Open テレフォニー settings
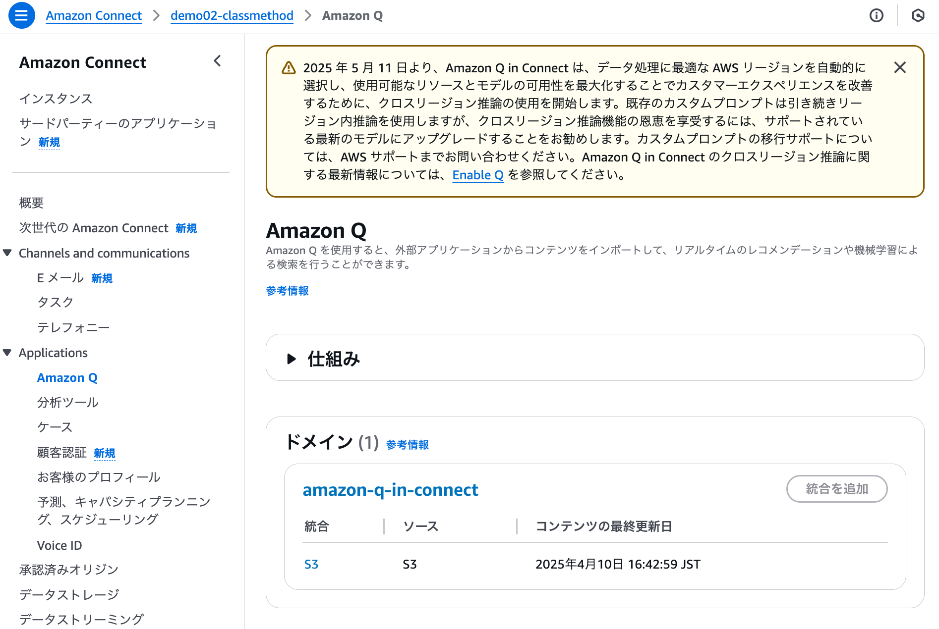This screenshot has height=629, width=939. (73, 327)
